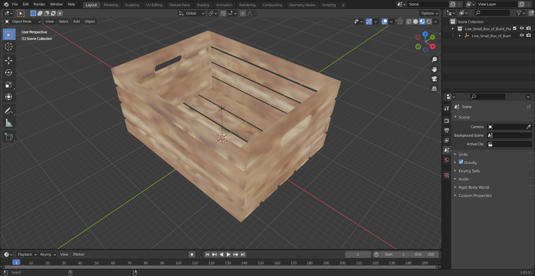Expand the Custom Properties panel
535x276 pixels.
(x=475, y=195)
